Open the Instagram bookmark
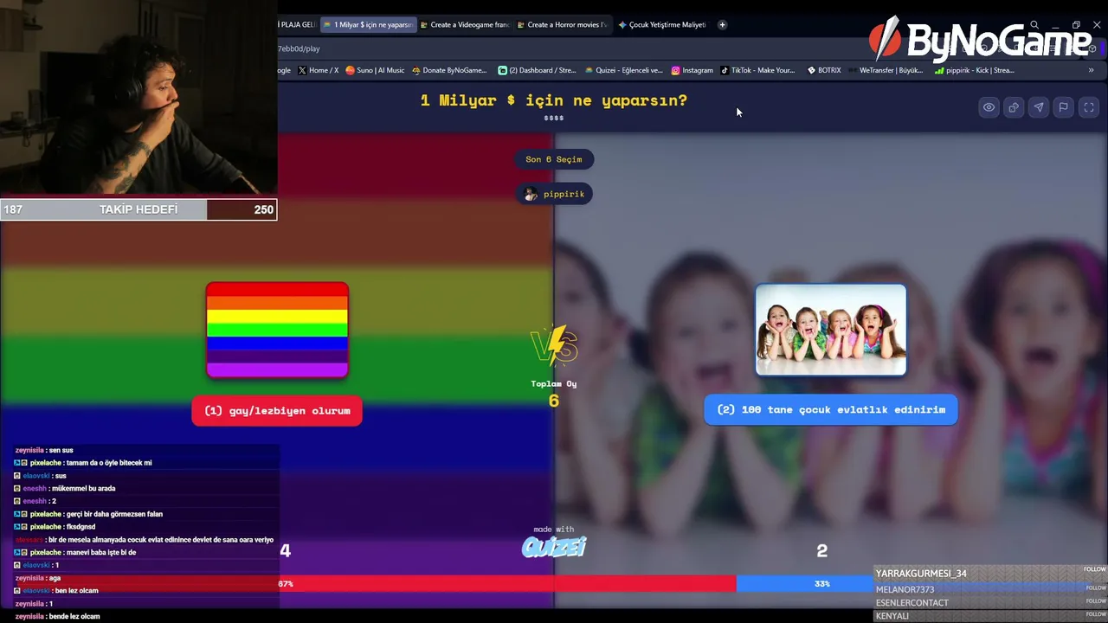 (x=692, y=70)
